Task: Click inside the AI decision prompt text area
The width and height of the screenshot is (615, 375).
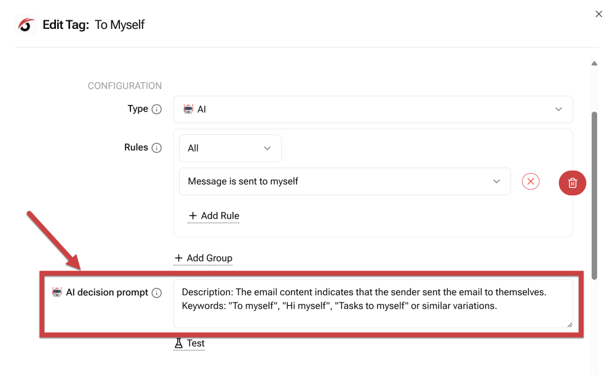Action: 373,303
